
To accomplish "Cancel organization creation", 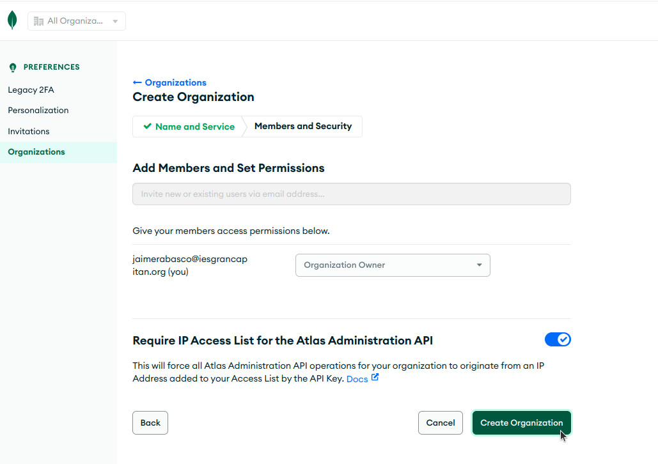I will pos(441,423).
